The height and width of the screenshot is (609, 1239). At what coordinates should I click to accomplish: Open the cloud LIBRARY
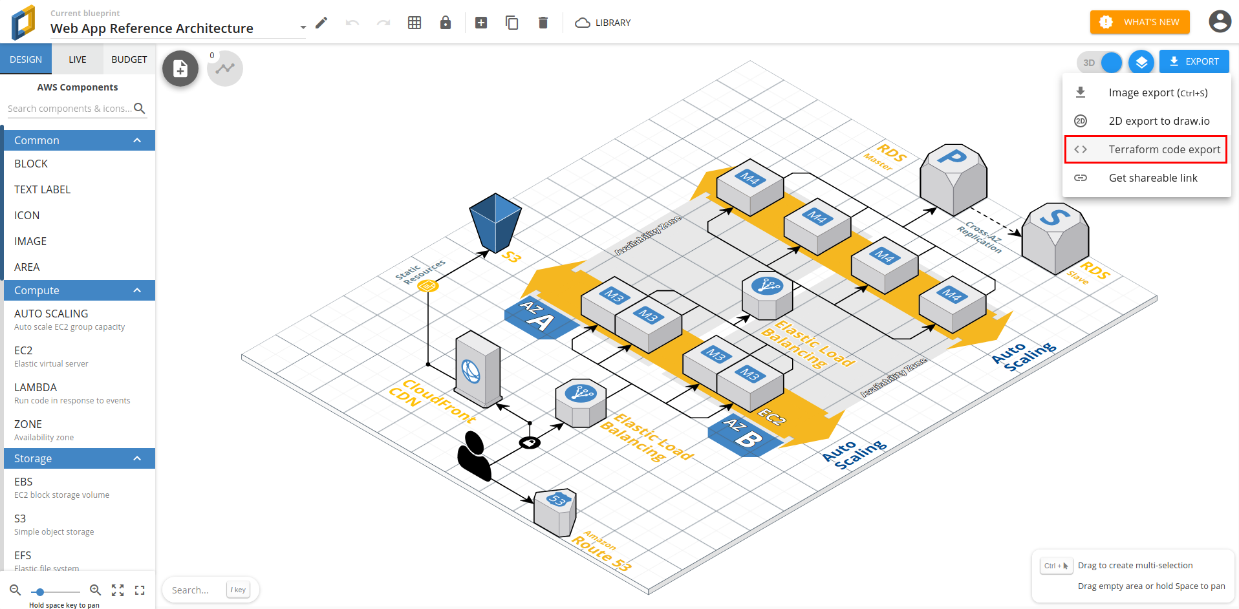[x=602, y=22]
